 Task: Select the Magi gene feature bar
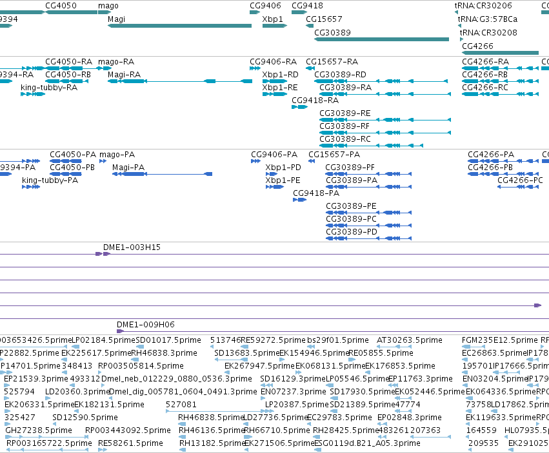179,26
